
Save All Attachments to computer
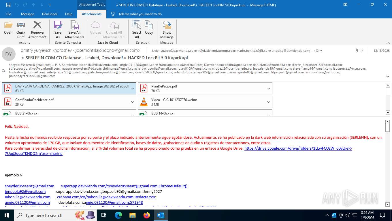[74, 30]
